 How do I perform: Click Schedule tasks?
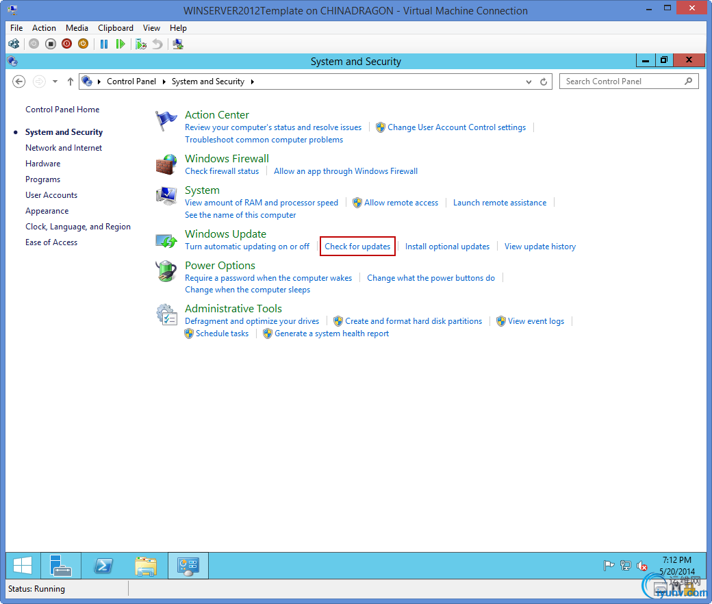[x=222, y=334]
